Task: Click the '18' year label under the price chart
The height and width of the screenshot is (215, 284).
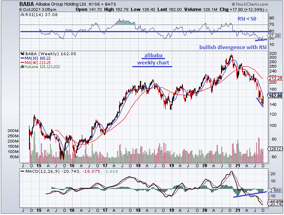Action: [x=138, y=165]
